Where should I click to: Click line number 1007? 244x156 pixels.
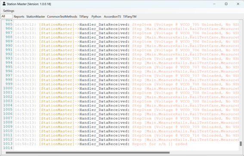point(8,118)
